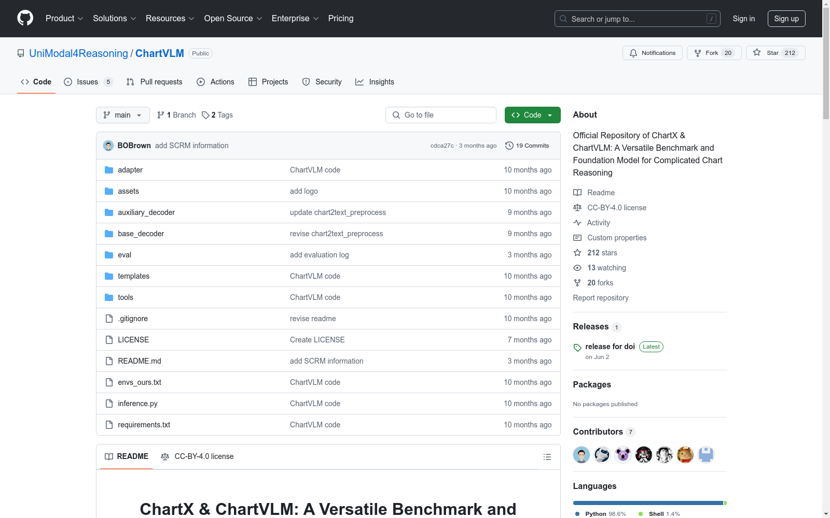
Task: Click the Sign up button
Action: pos(786,19)
